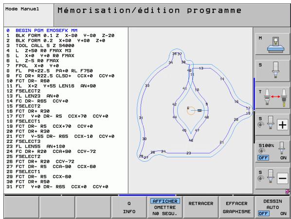Select the T tool change icon
Screen dimensions: 291x219
pos(272,98)
